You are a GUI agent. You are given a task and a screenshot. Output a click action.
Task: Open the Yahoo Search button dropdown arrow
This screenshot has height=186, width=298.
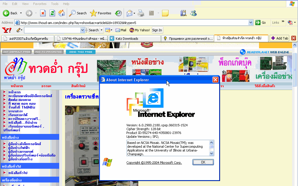(101, 30)
